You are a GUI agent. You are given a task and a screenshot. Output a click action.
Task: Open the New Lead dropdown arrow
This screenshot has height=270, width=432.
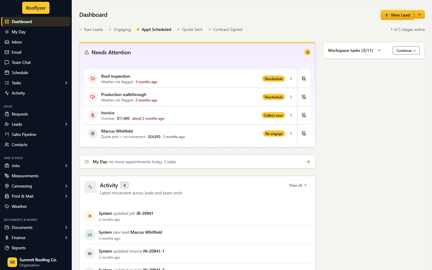419,15
